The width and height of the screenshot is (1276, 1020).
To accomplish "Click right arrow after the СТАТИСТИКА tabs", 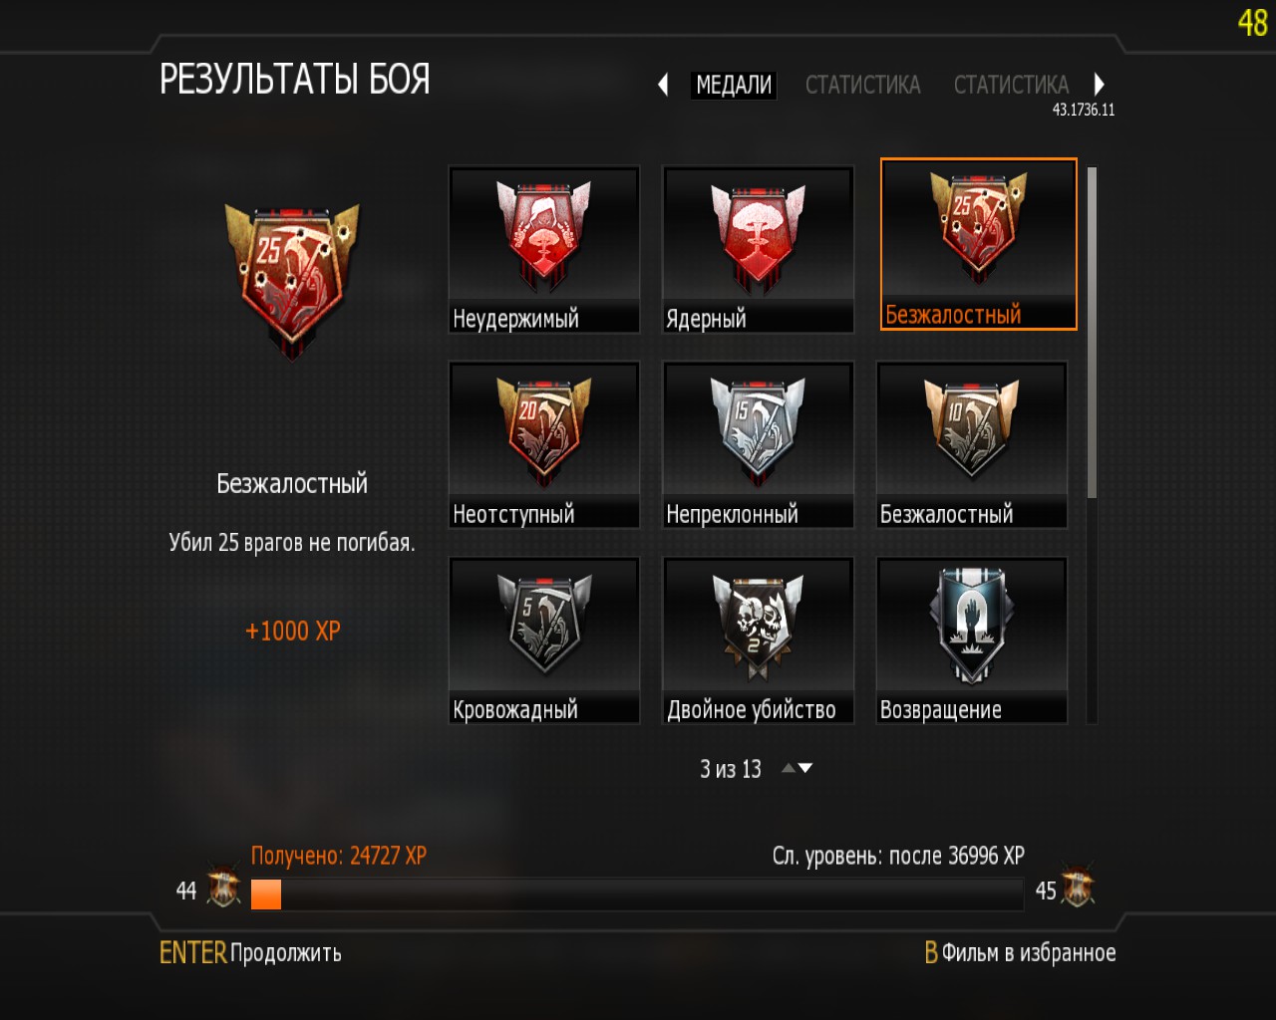I will (x=1099, y=85).
